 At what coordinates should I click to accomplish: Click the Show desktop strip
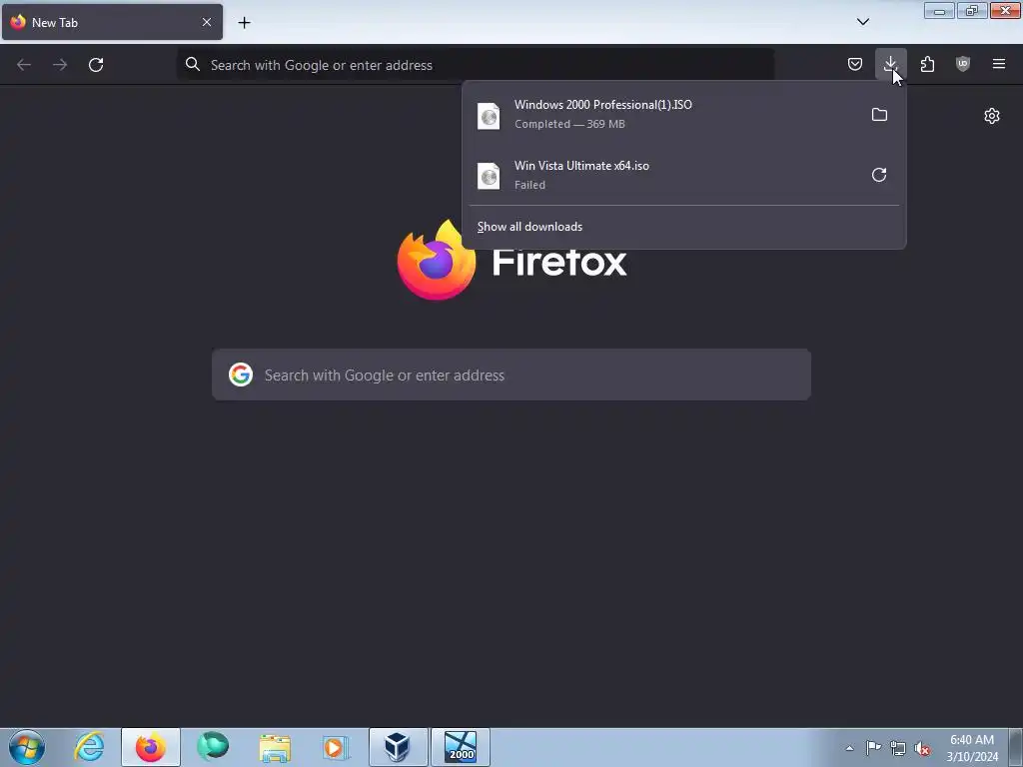tap(1016, 747)
